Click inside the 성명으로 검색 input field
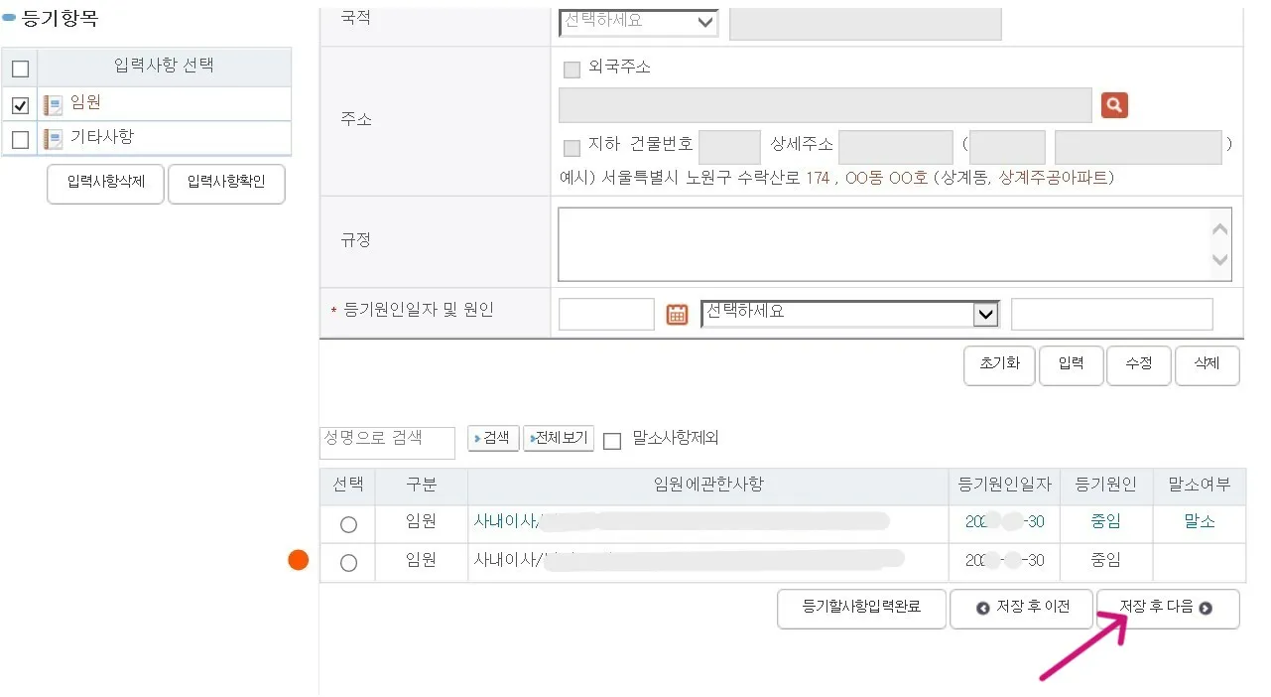Viewport: 1271px width, 697px height. pyautogui.click(x=387, y=442)
